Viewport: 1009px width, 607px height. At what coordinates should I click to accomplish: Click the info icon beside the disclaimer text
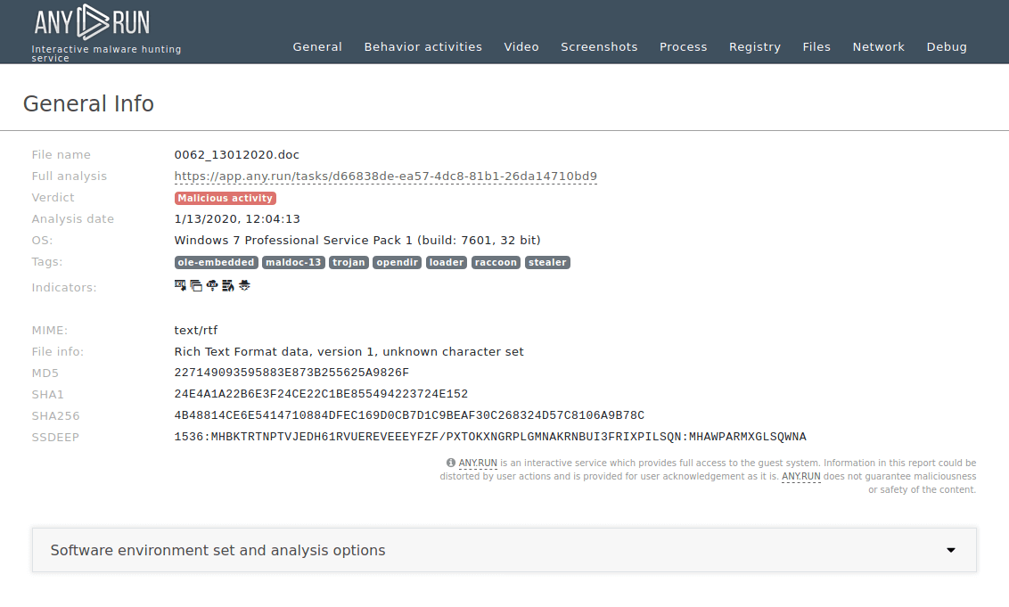pyautogui.click(x=450, y=462)
